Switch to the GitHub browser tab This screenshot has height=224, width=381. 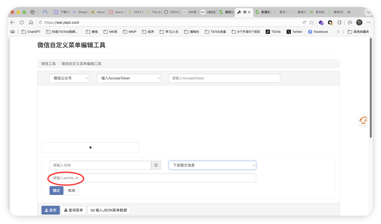tap(172, 12)
